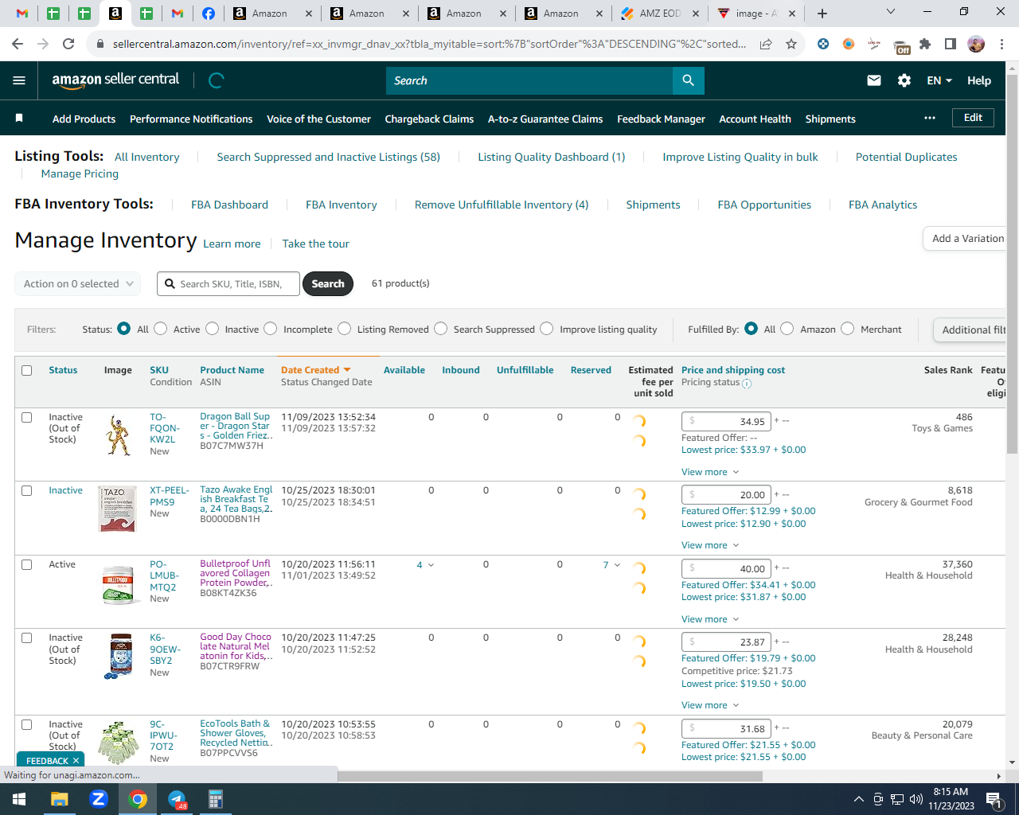The image size is (1019, 815).
Task: Select the Active status radio button
Action: pos(161,329)
